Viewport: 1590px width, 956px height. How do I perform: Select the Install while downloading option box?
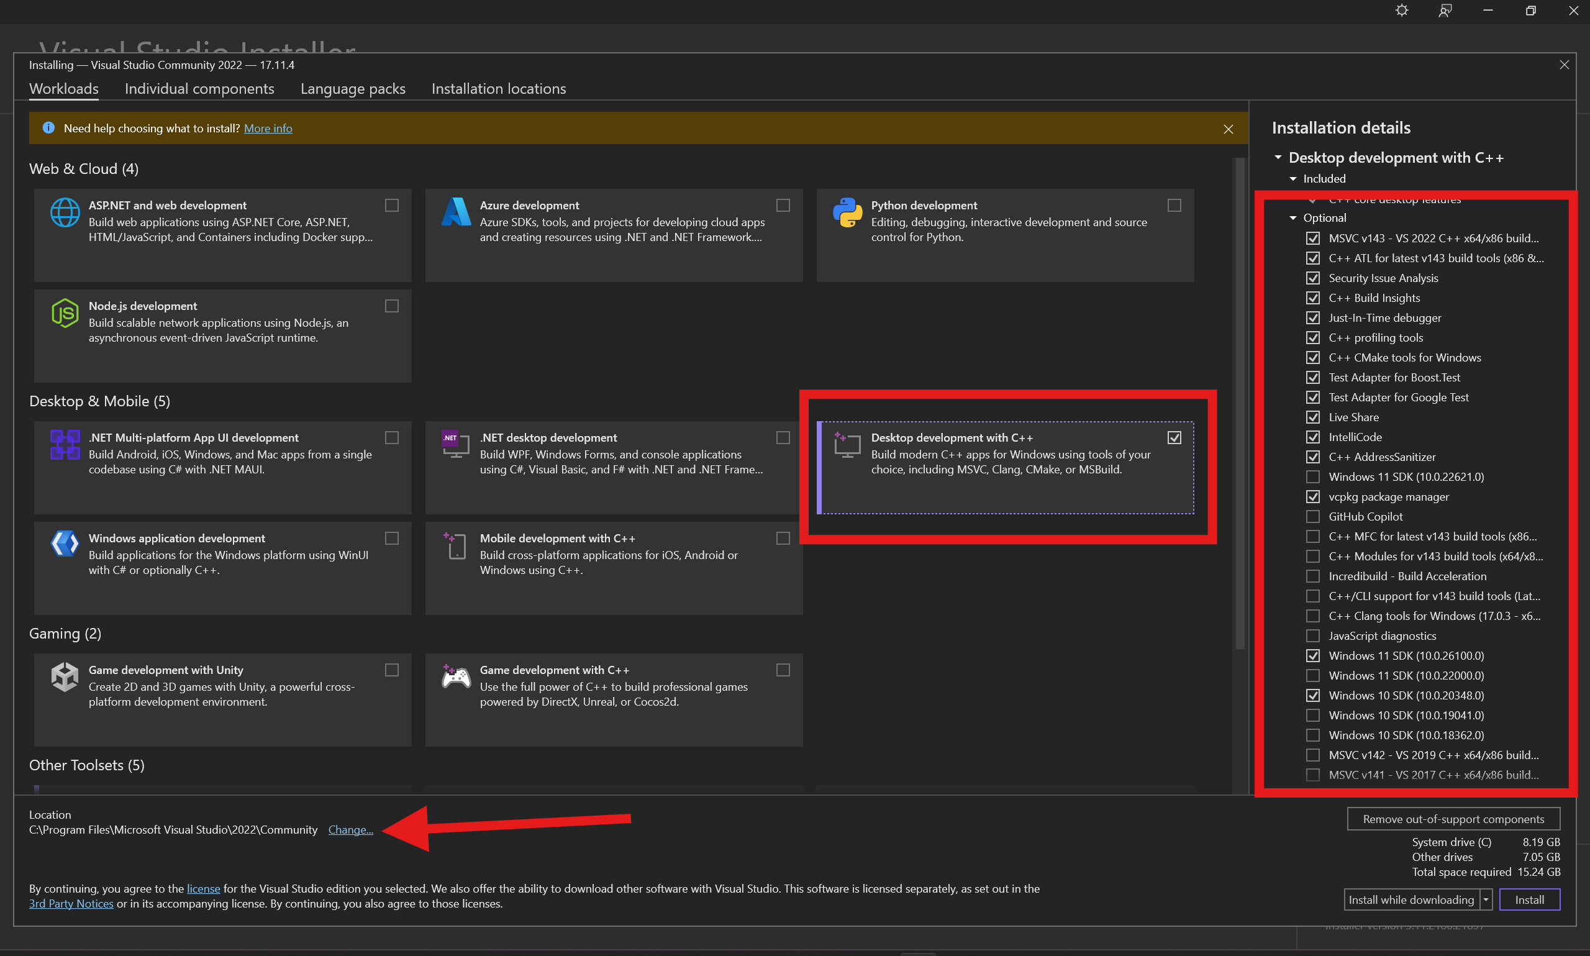[1411, 899]
